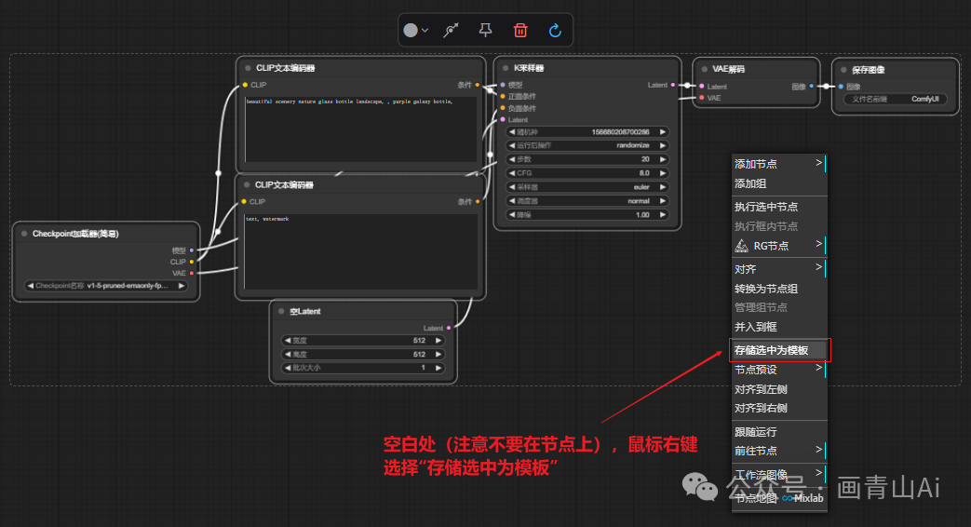Open 工作流图像 submenu in context menu
Viewport: 971px width, 527px height.
779,474
